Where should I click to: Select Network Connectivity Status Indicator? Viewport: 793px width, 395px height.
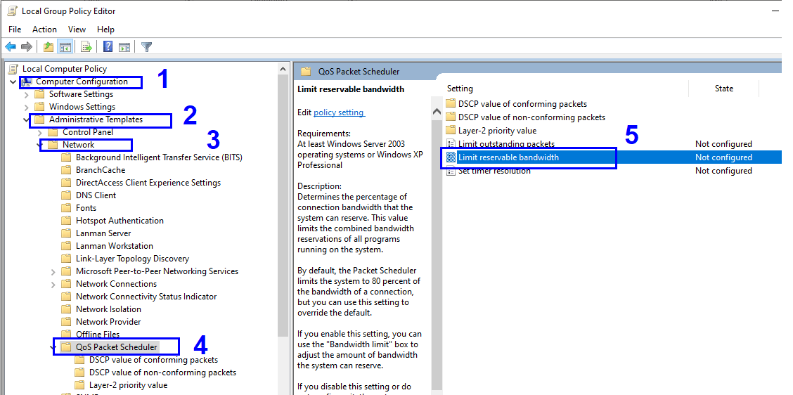coord(146,297)
